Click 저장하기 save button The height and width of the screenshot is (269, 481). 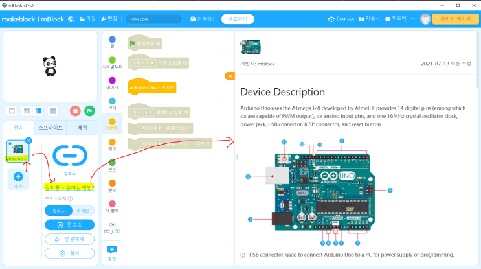[203, 19]
